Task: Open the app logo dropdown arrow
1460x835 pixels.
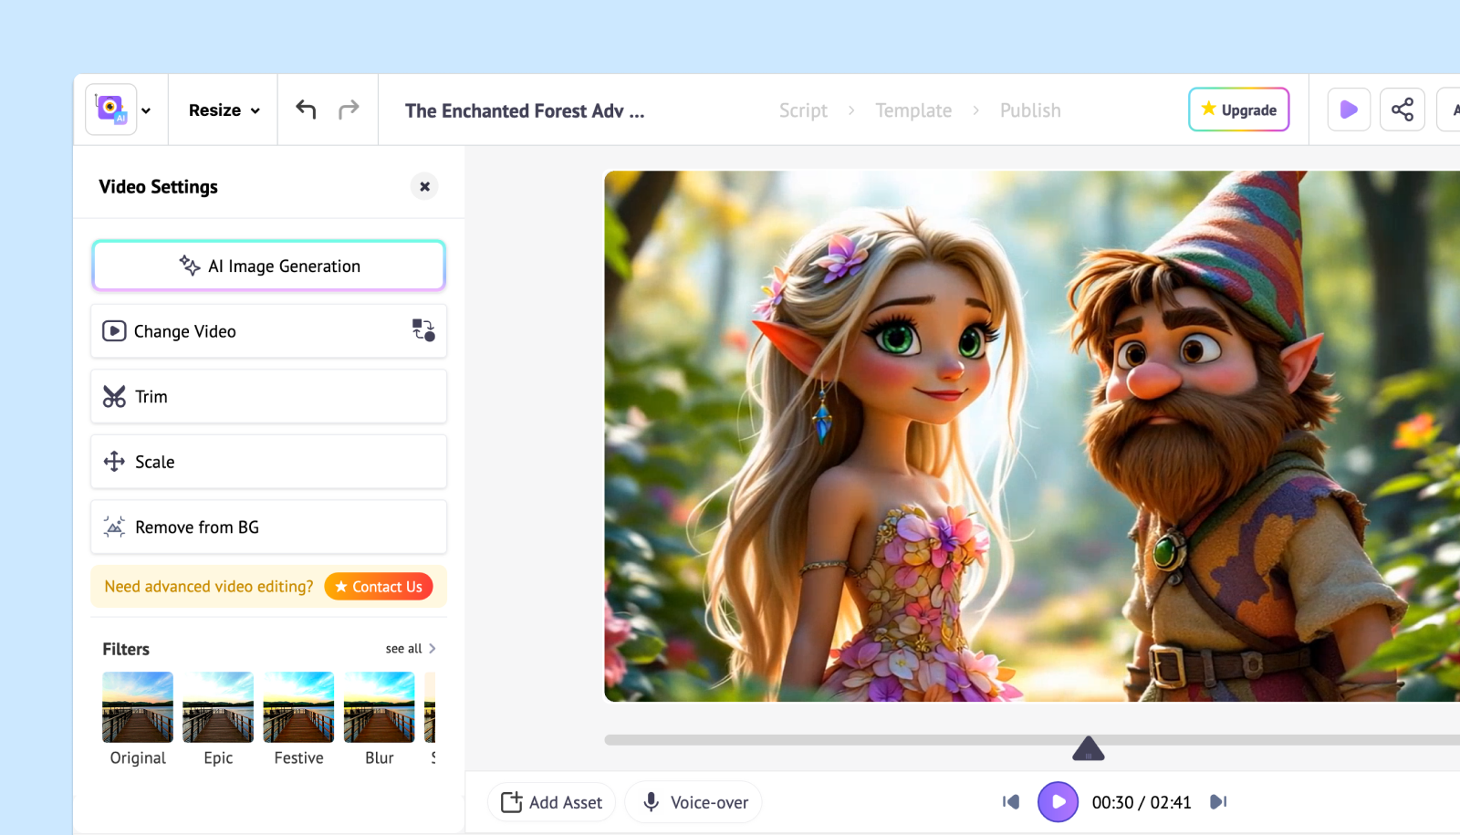Action: (146, 110)
